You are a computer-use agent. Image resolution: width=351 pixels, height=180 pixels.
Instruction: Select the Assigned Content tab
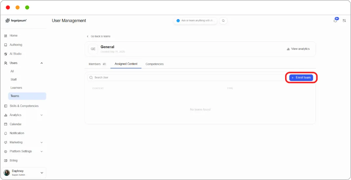coord(126,64)
